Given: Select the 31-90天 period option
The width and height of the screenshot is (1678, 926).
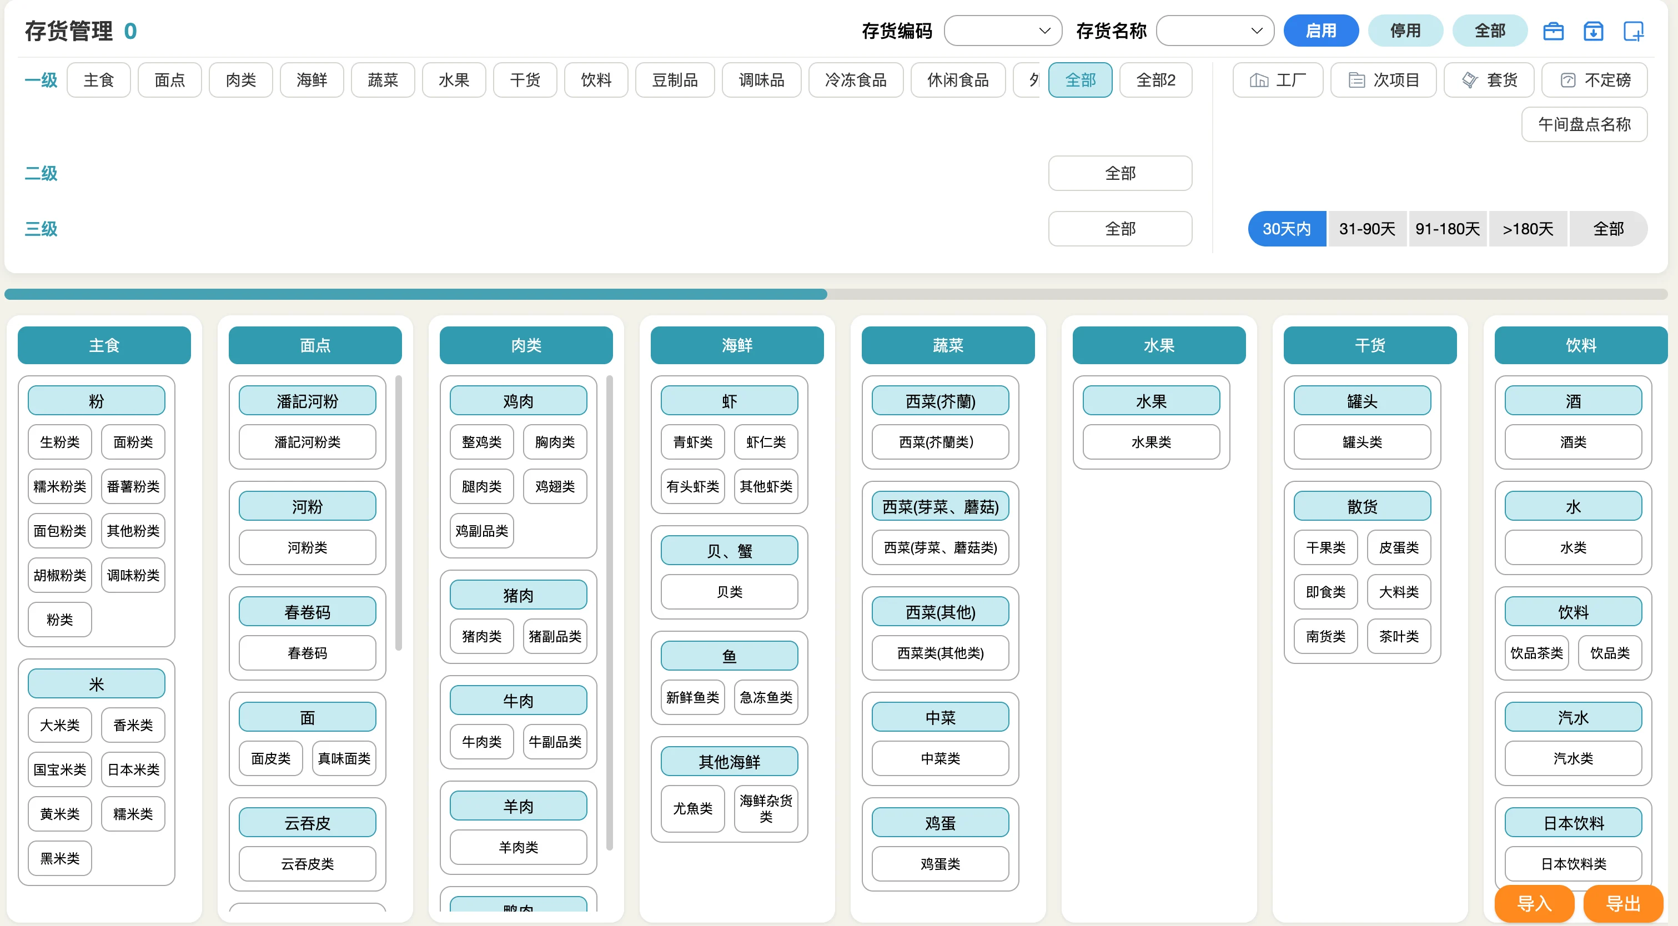Looking at the screenshot, I should 1367,229.
